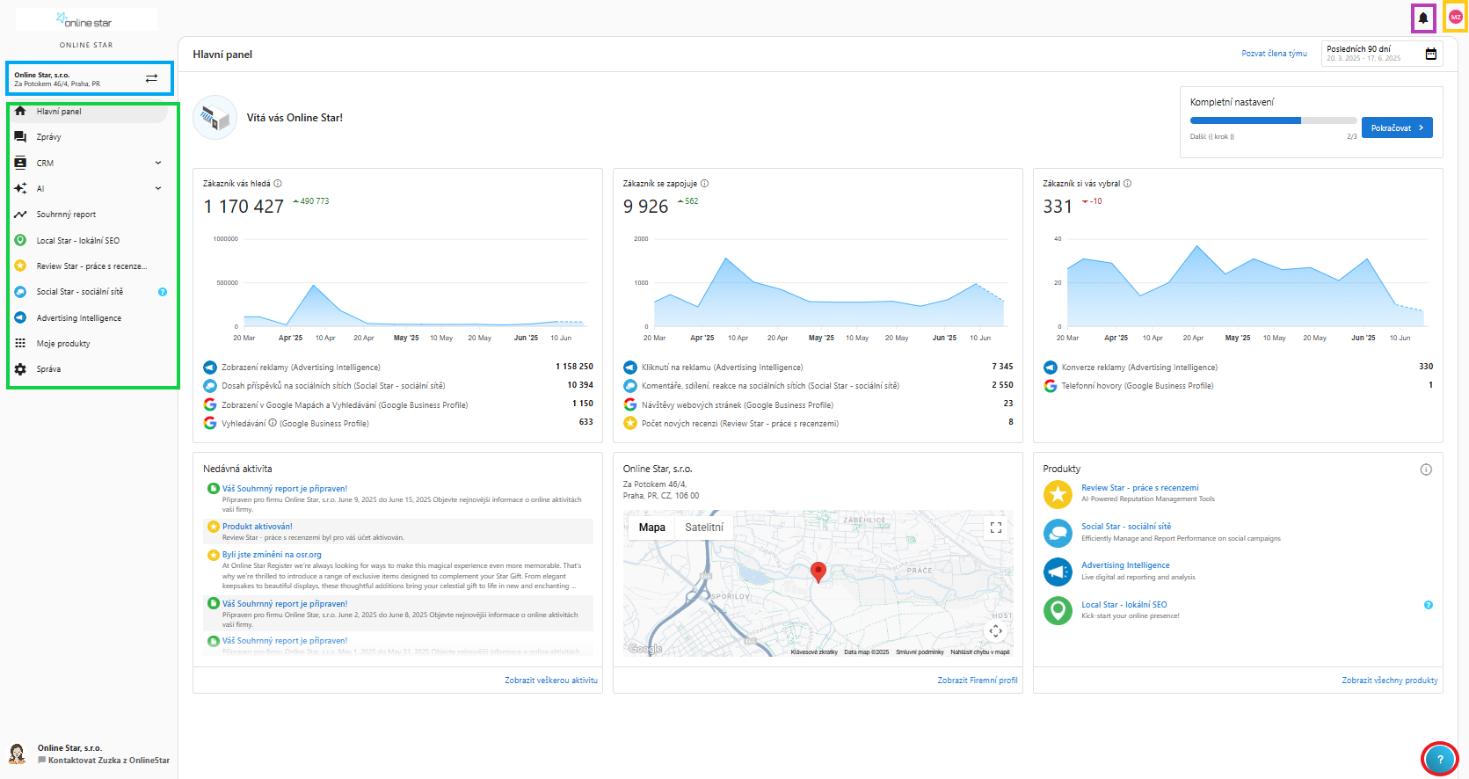Click the info icon in Produkty card
Viewport: 1469px width, 779px height.
pyautogui.click(x=1426, y=470)
